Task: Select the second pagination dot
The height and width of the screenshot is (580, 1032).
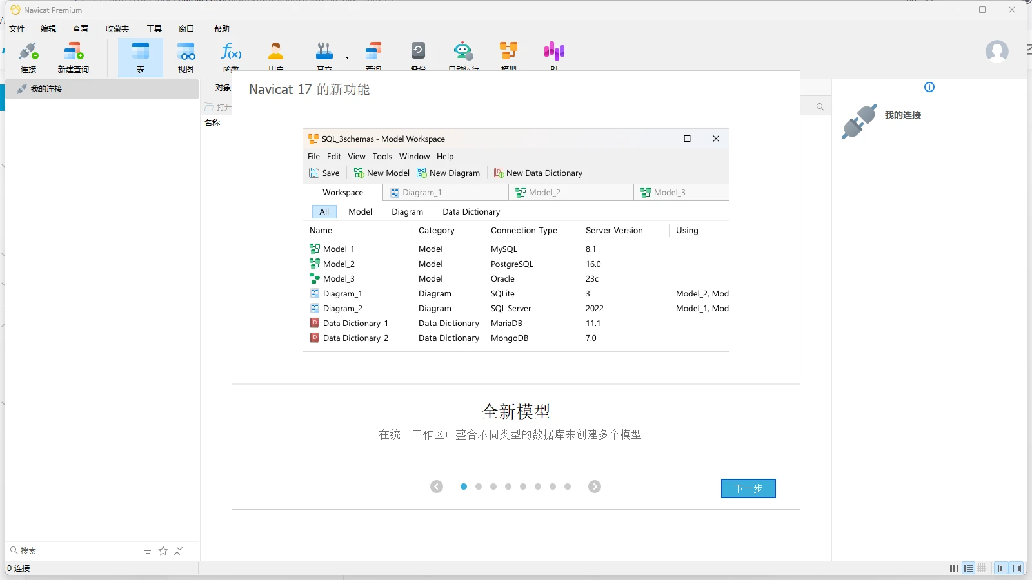Action: [x=479, y=487]
